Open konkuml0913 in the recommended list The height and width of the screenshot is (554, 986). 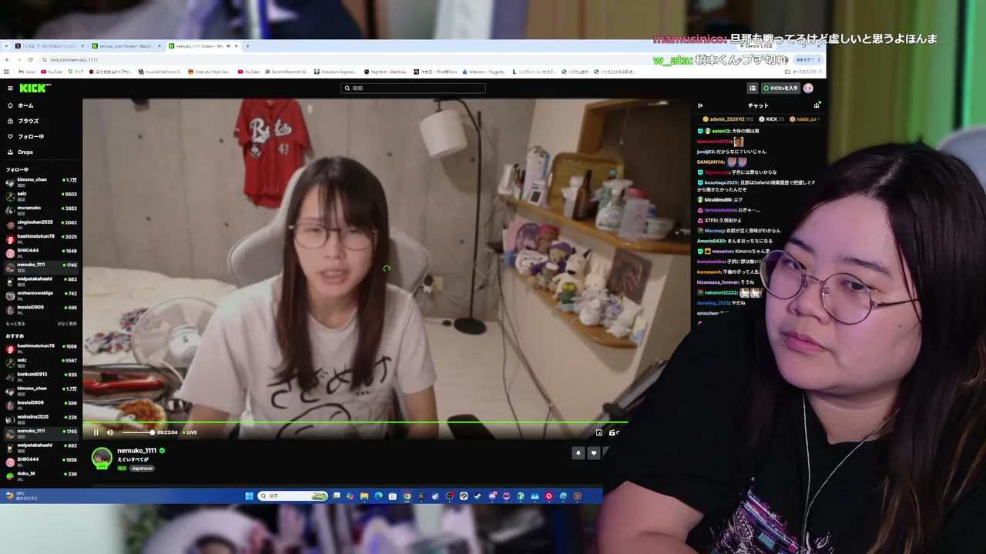pyautogui.click(x=41, y=376)
